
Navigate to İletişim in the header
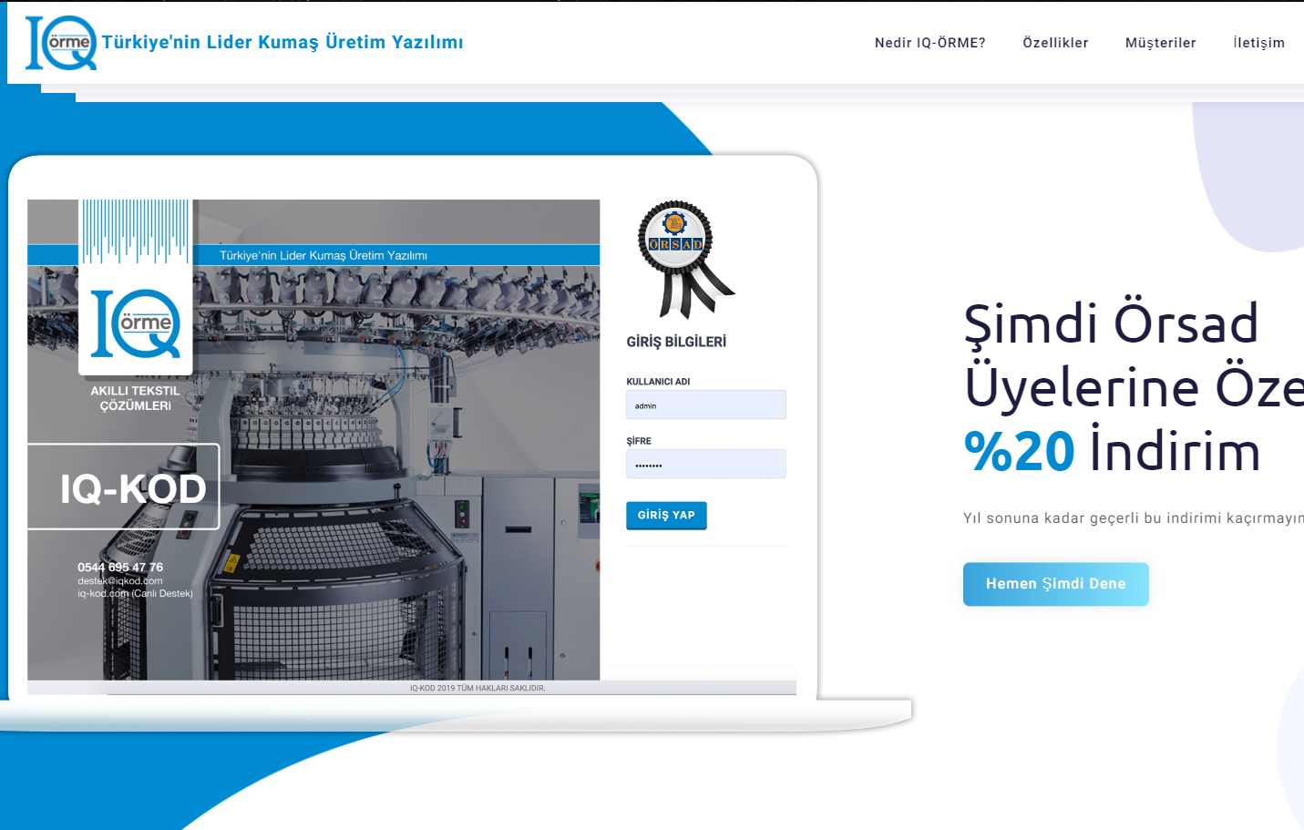pos(1258,43)
